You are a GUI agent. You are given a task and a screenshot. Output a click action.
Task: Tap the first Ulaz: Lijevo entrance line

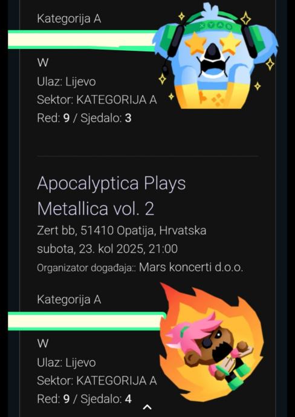(x=66, y=82)
